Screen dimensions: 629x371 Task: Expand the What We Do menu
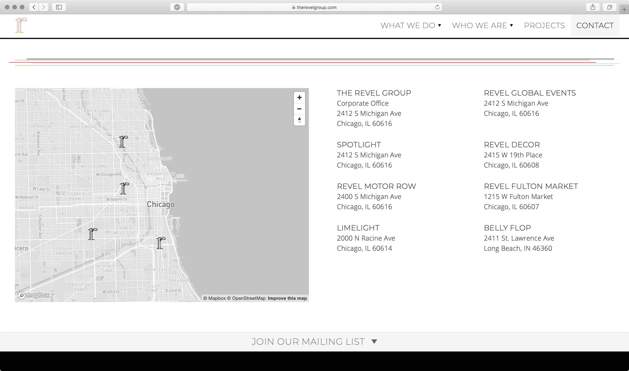point(411,25)
